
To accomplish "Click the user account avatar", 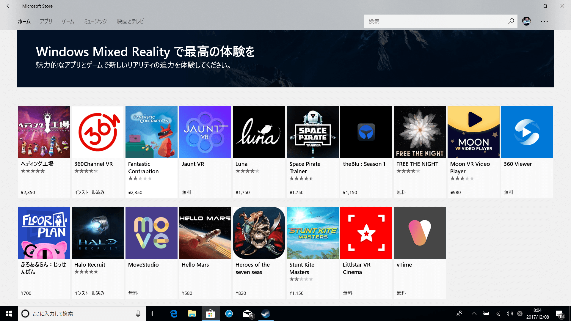I will (x=526, y=21).
